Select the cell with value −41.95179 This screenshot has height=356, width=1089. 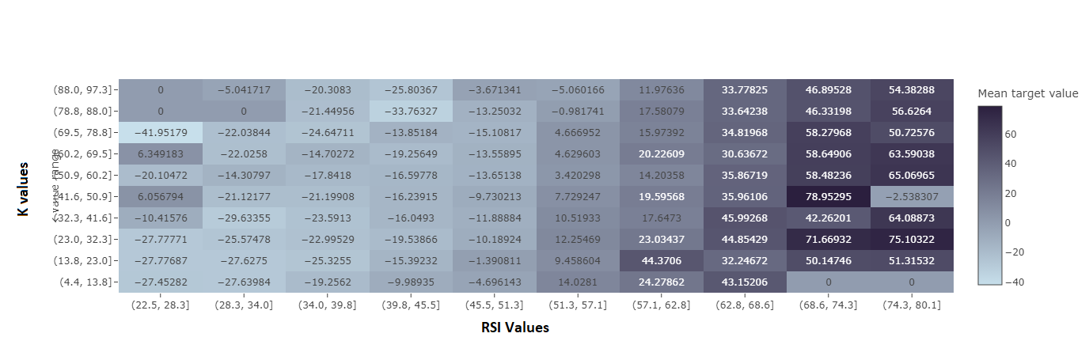point(161,132)
